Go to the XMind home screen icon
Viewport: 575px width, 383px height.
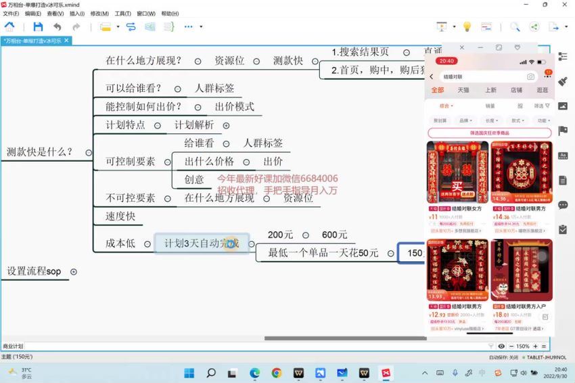(9, 26)
